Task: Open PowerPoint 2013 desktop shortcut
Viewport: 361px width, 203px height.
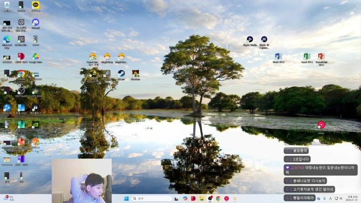Action: pos(321,59)
